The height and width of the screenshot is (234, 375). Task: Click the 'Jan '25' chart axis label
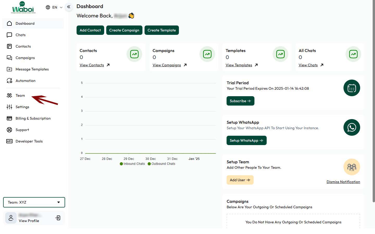(x=194, y=159)
